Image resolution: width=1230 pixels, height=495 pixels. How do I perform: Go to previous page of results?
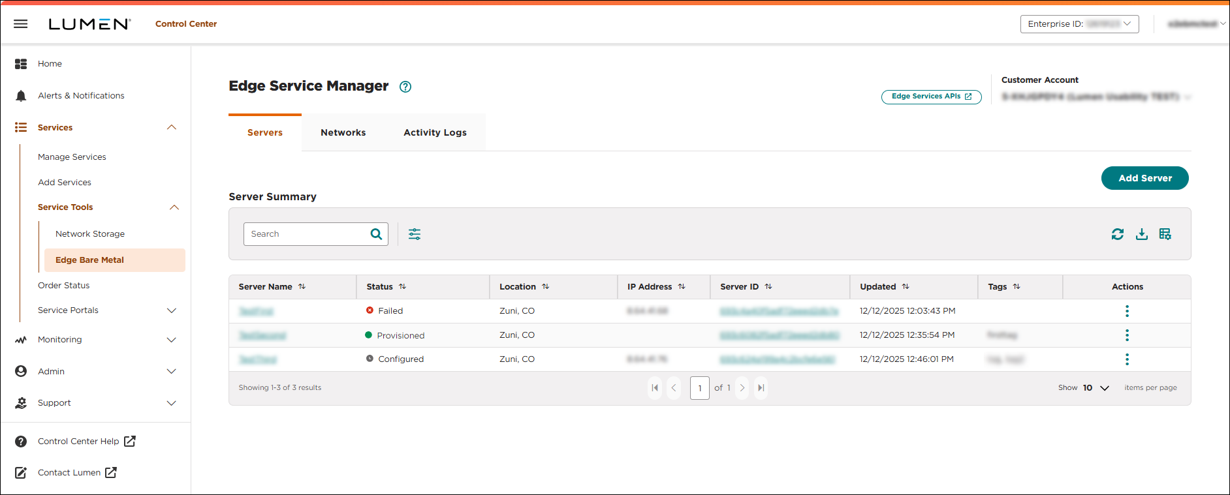(674, 388)
